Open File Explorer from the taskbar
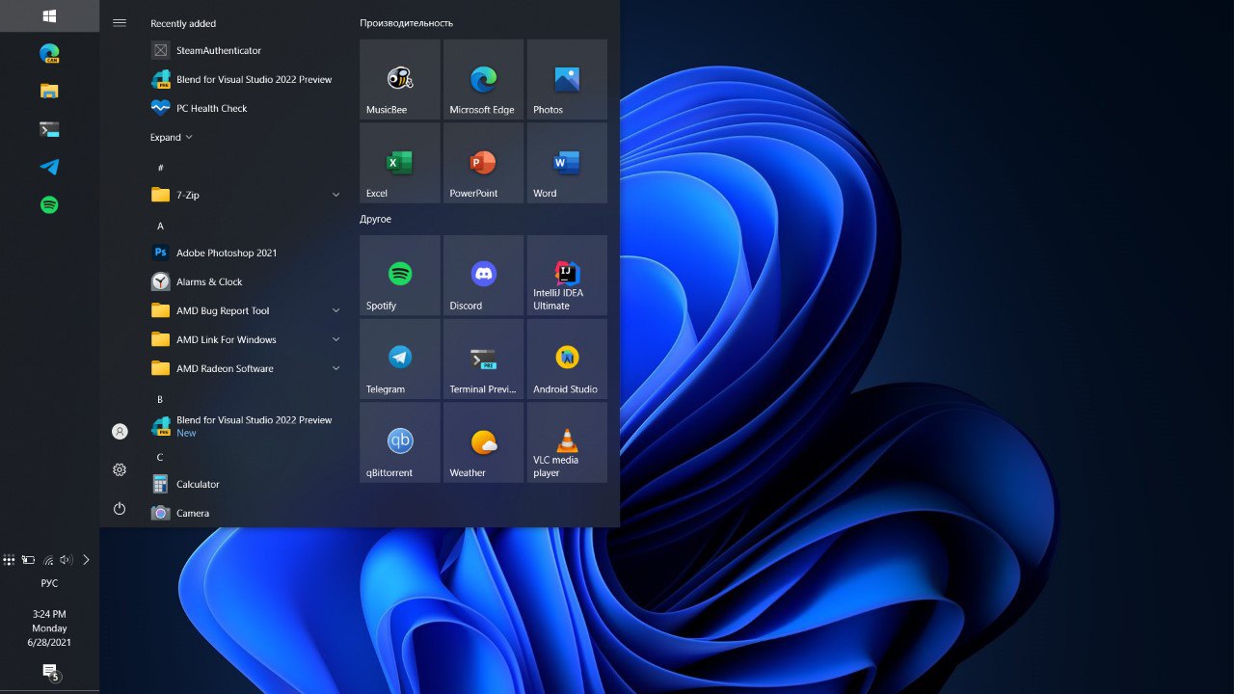The height and width of the screenshot is (694, 1234). coord(49,92)
